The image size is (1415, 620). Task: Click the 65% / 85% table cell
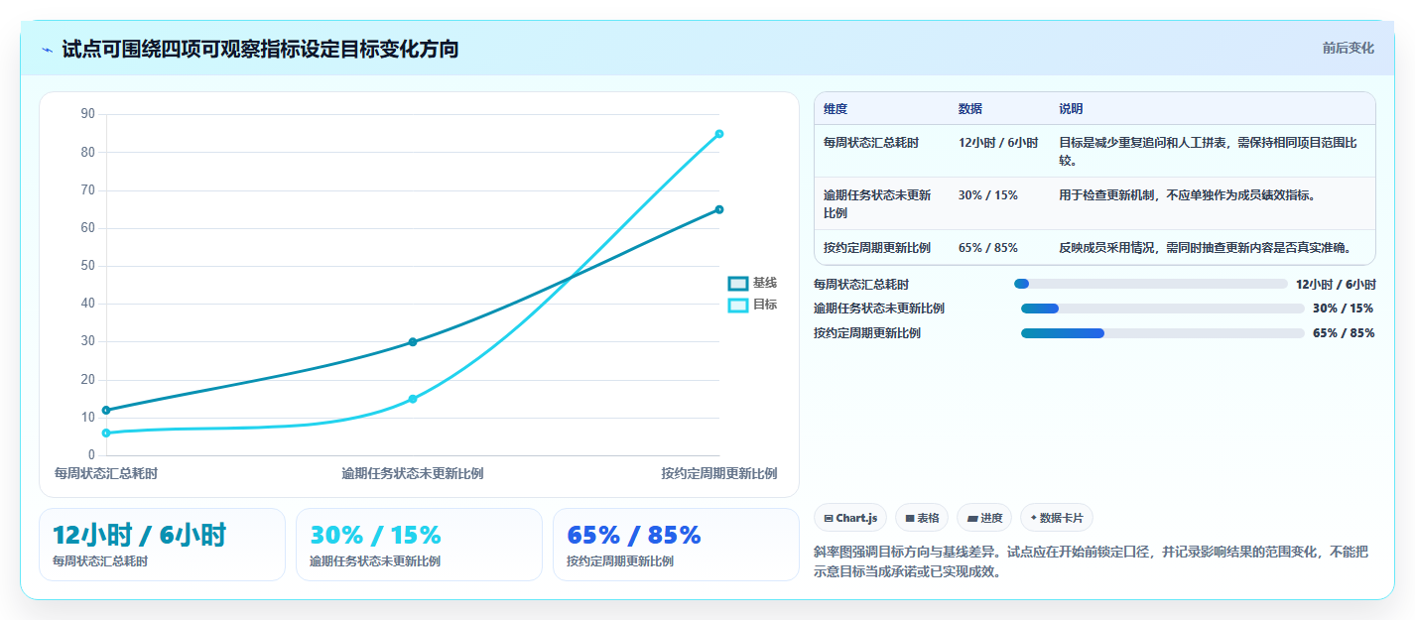tap(987, 248)
